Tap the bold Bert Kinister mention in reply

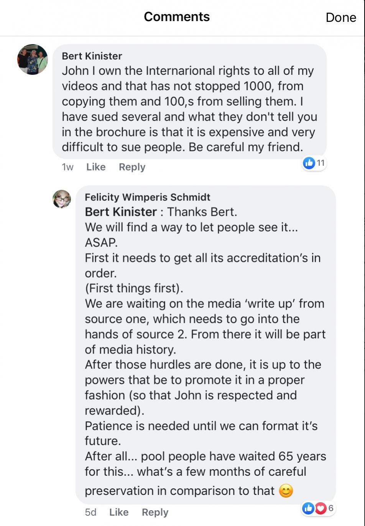coord(121,212)
